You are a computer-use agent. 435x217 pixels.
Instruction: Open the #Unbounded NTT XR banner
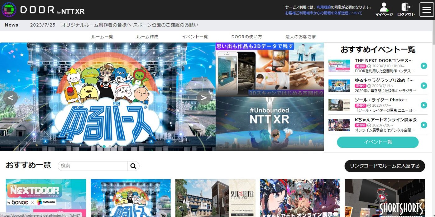click(270, 124)
